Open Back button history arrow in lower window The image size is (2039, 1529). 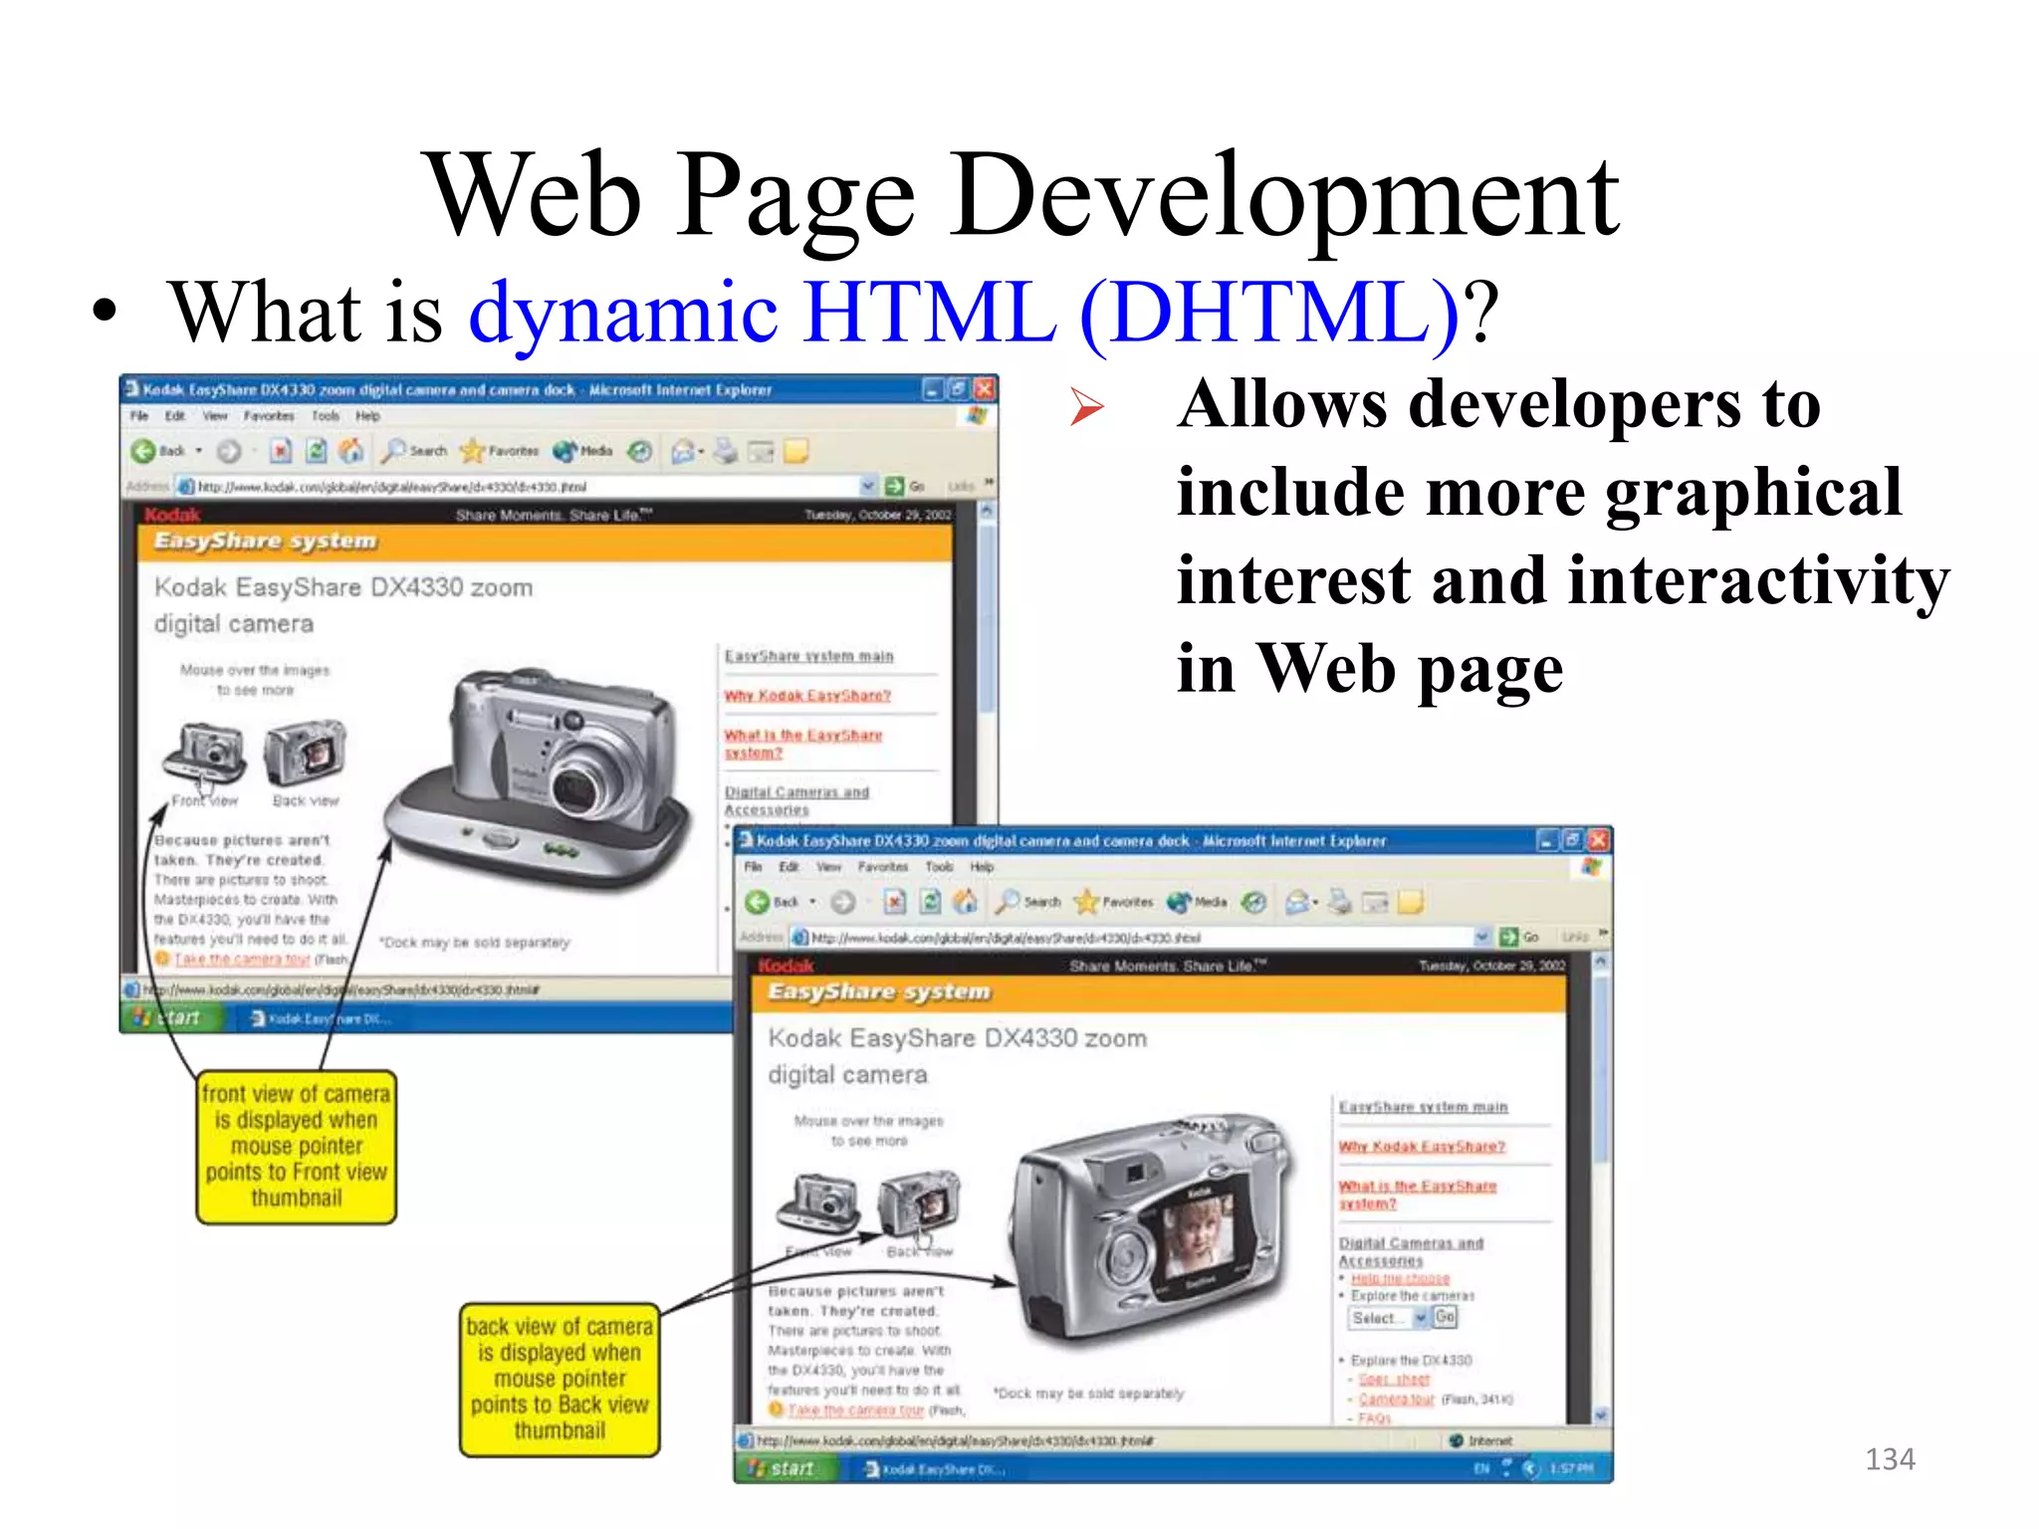(812, 902)
